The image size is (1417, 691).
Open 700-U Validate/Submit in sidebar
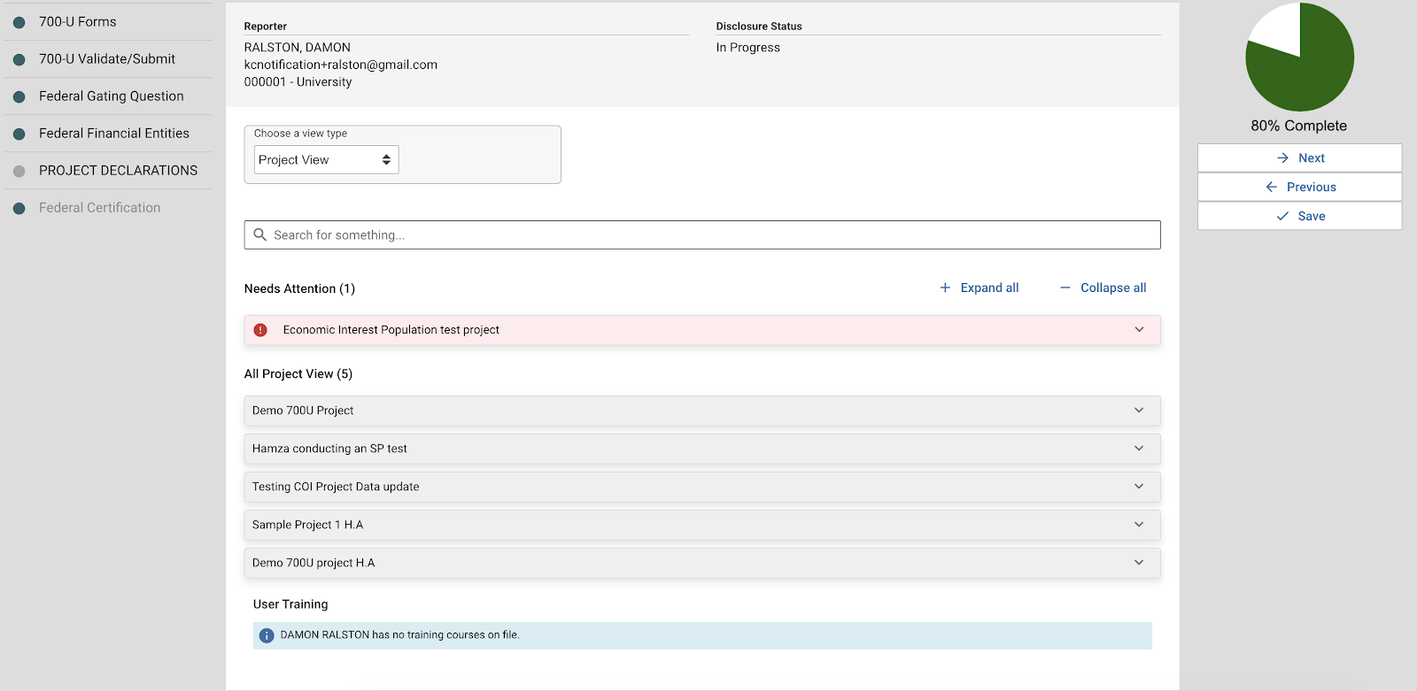point(107,59)
